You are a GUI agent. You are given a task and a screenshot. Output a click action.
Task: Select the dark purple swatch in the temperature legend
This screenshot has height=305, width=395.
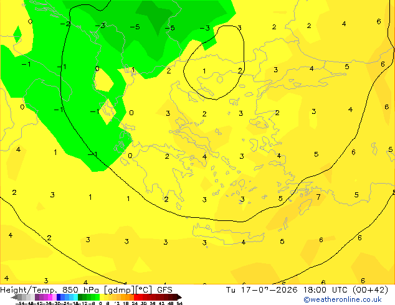(37, 297)
